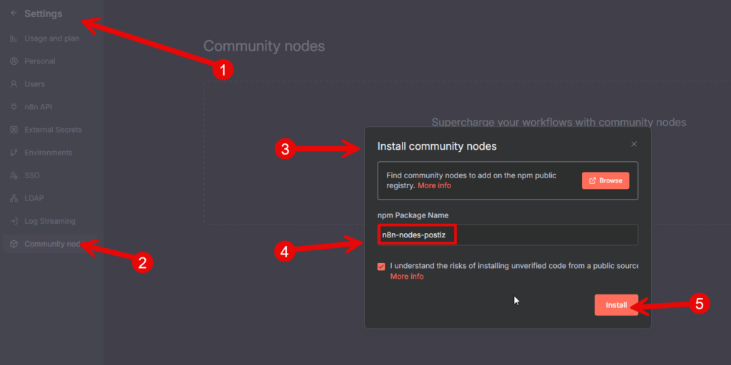Select External Secrets in sidebar
The width and height of the screenshot is (731, 365).
click(51, 130)
